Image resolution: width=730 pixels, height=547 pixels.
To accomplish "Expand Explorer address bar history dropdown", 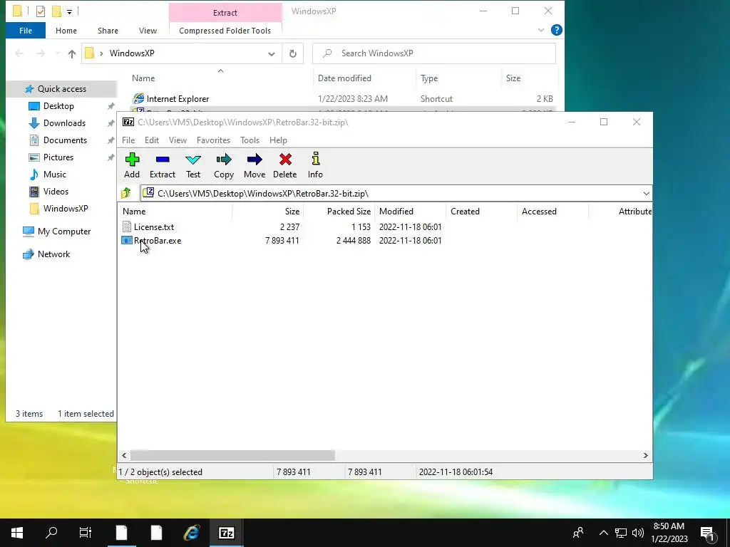I will 272,54.
